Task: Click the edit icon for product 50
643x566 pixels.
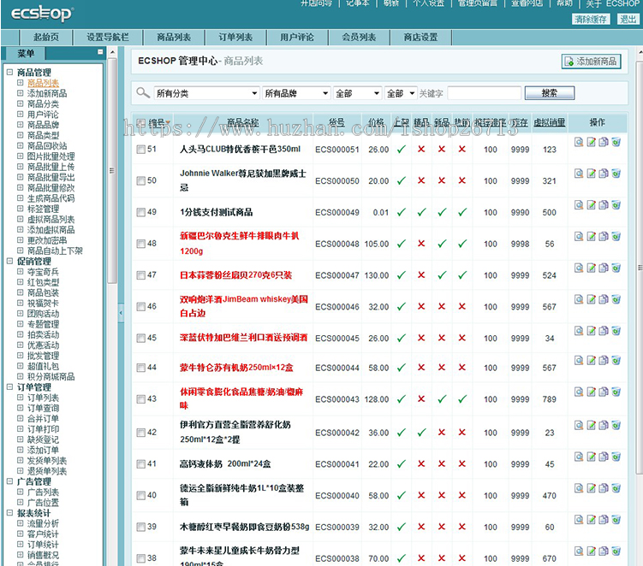Action: (592, 174)
